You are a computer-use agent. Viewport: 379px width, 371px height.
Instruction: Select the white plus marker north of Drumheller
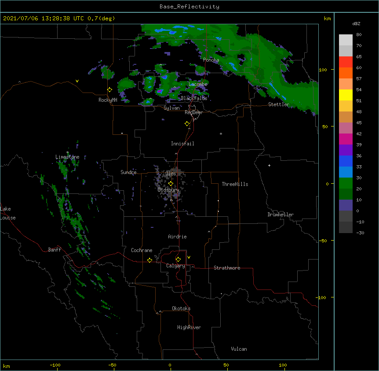pos(269,165)
